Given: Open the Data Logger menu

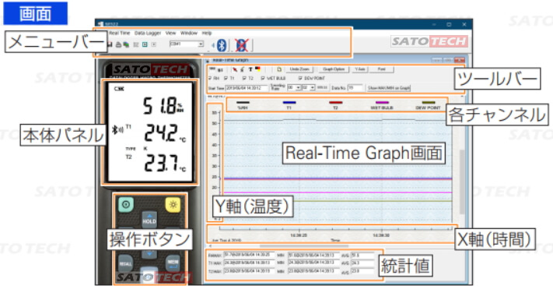Looking at the screenshot, I should click(x=148, y=33).
